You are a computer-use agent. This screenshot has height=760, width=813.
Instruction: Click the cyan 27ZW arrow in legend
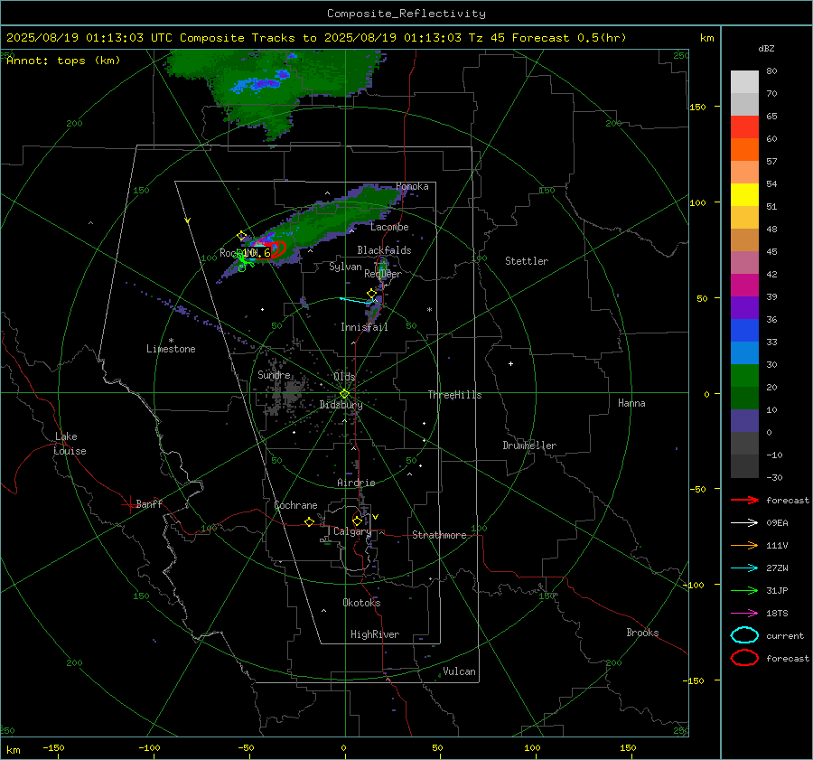(744, 568)
